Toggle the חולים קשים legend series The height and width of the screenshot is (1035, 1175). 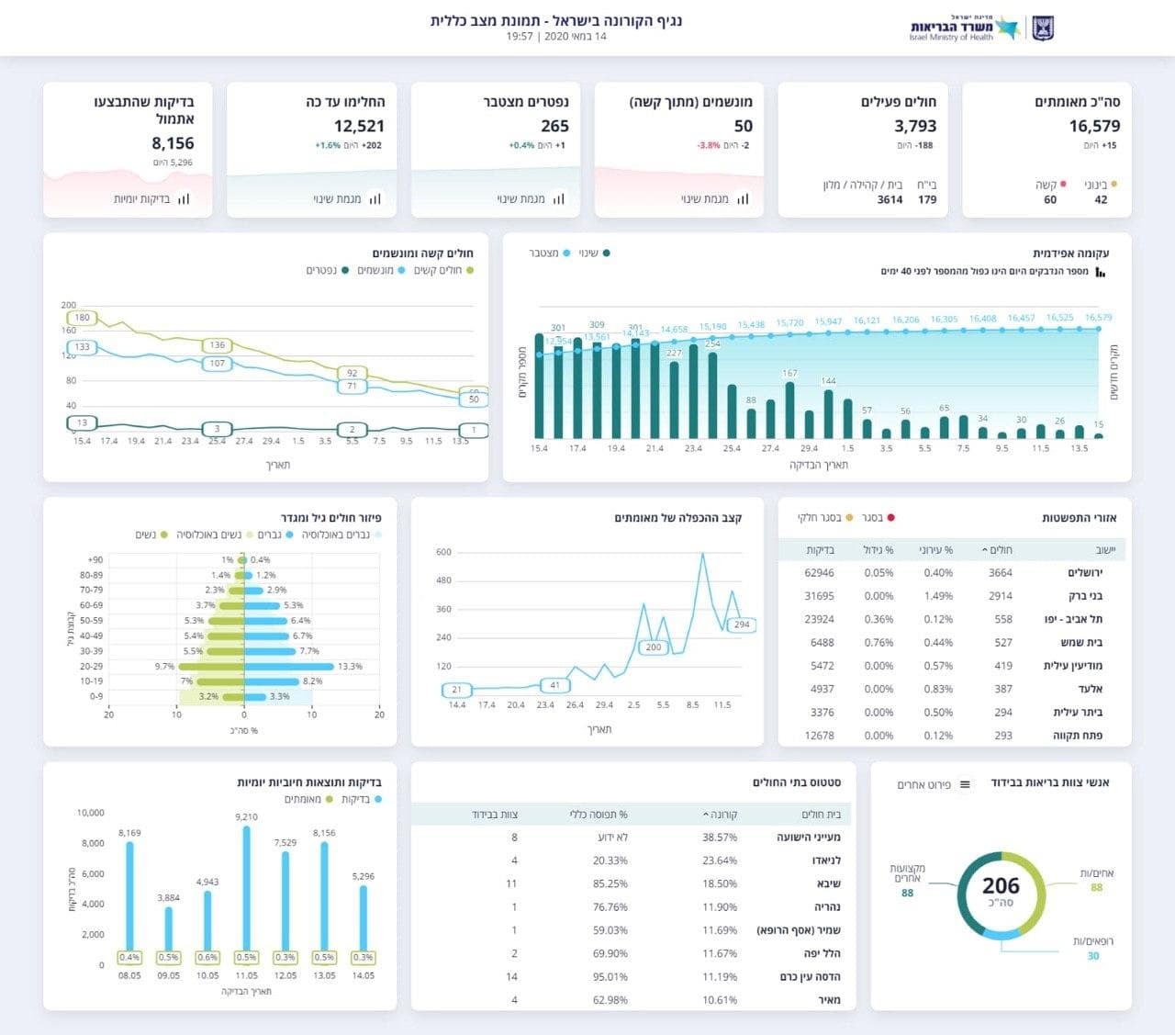(x=443, y=270)
